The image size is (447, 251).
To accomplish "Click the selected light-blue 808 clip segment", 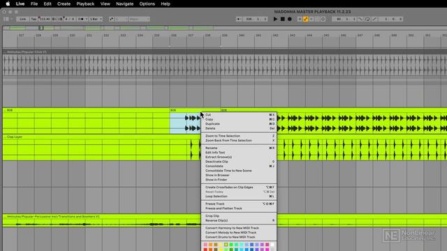I will click(x=185, y=123).
